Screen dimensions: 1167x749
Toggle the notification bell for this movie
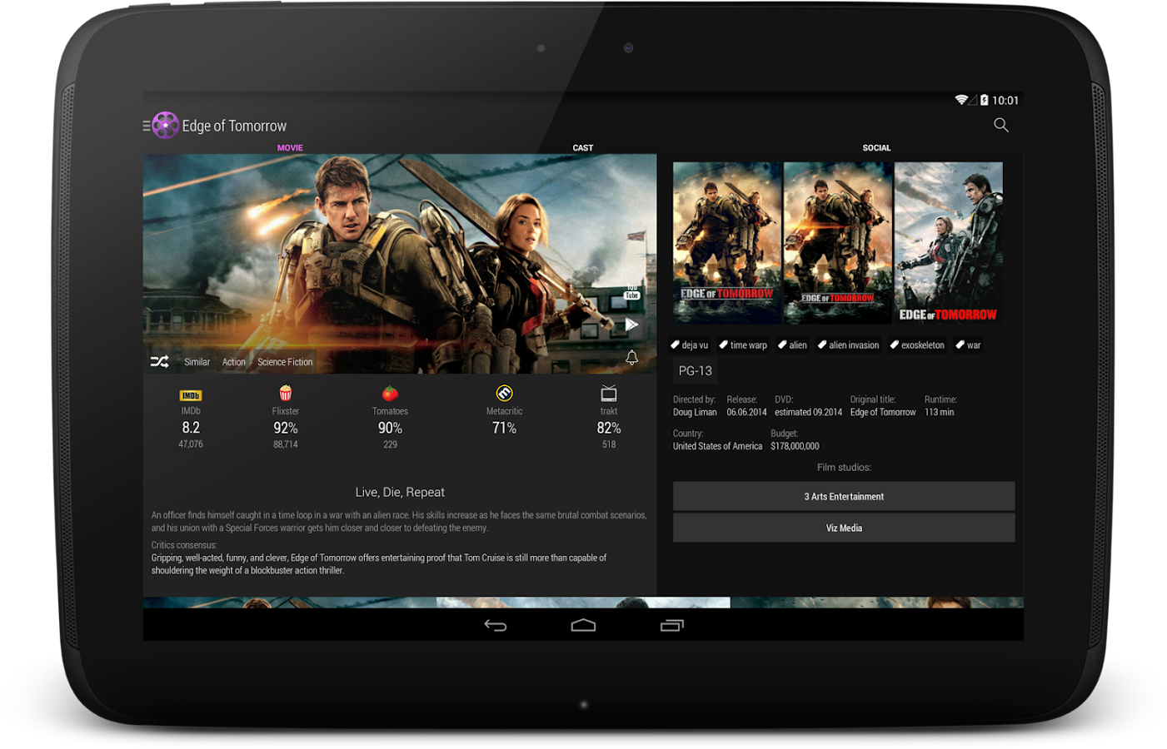point(631,357)
